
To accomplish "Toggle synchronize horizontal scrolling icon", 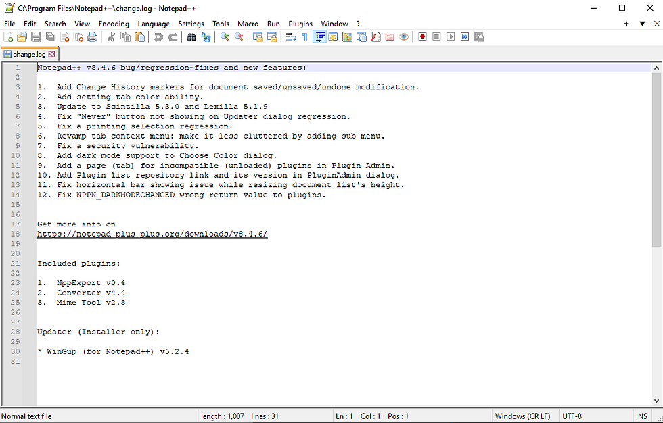I will click(x=272, y=37).
